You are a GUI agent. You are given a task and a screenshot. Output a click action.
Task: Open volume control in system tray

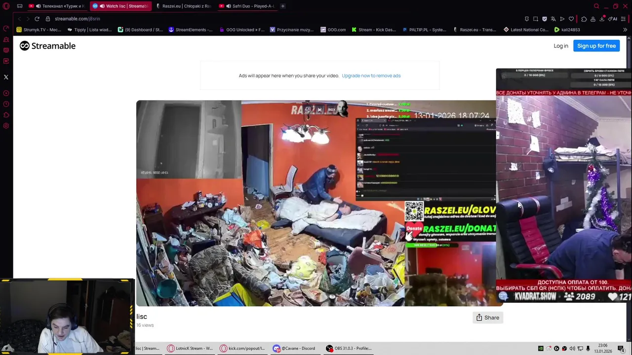tap(572, 348)
